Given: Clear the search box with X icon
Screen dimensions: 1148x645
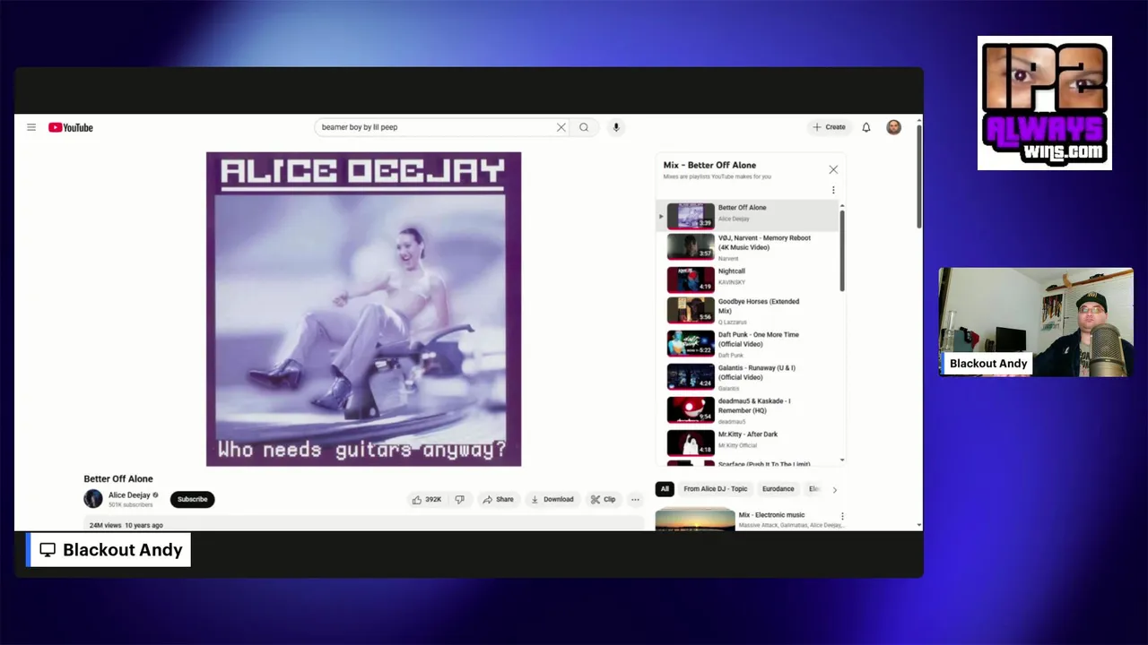Looking at the screenshot, I should point(561,127).
